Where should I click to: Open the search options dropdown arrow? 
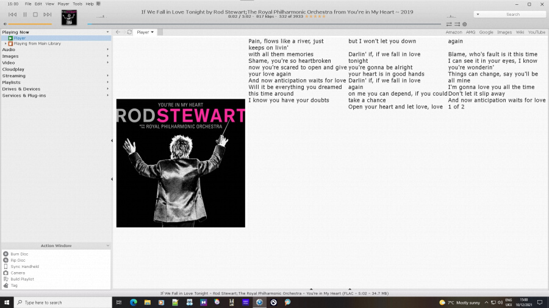tap(478, 15)
